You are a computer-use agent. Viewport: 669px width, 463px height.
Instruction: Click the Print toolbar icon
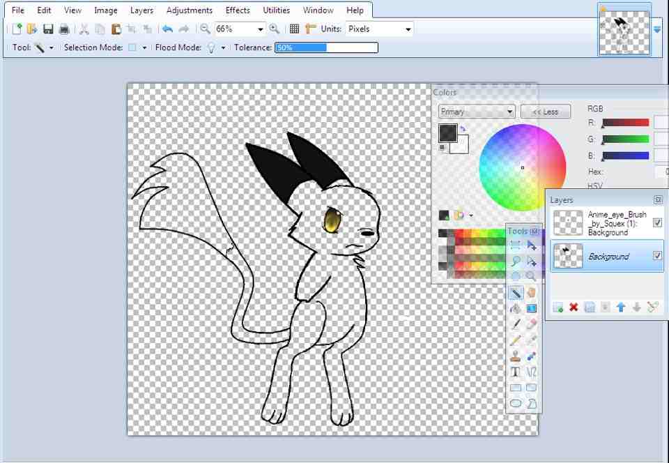point(64,29)
